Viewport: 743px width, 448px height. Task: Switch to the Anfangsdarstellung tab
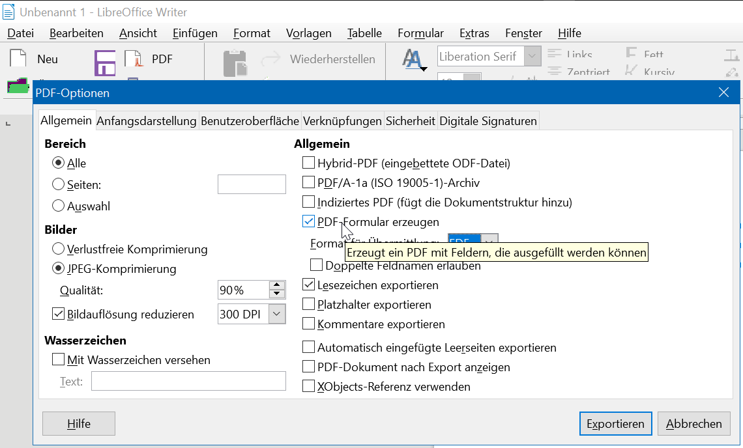tap(147, 121)
